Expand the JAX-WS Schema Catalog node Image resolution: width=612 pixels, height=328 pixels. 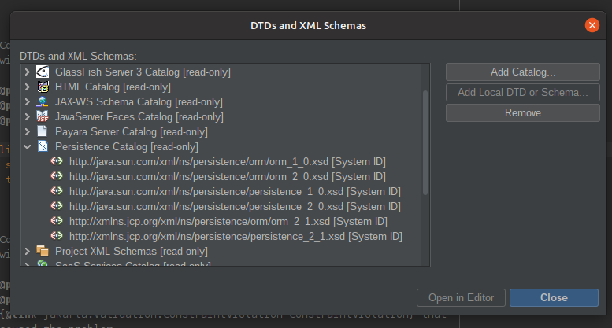pos(28,101)
